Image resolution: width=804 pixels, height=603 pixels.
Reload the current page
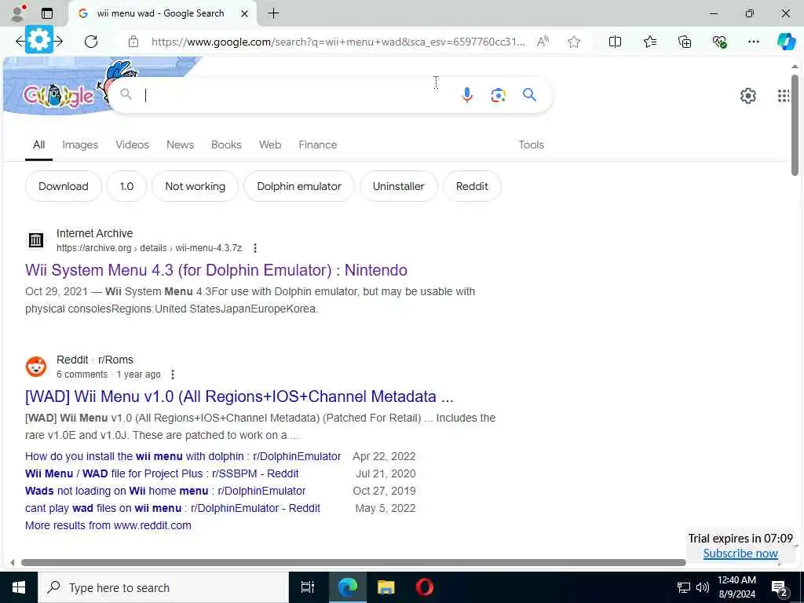click(91, 42)
